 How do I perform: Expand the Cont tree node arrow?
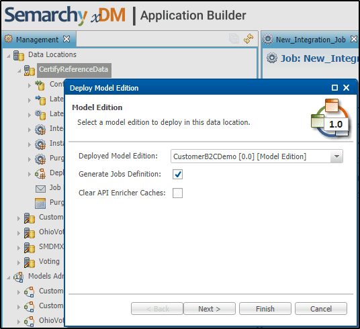pyautogui.click(x=29, y=85)
